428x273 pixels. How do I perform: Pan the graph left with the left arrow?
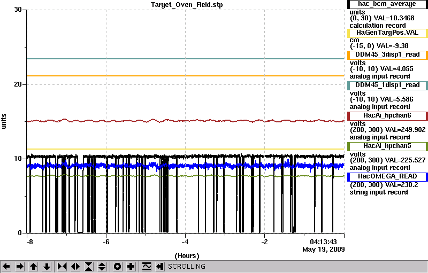[6, 266]
